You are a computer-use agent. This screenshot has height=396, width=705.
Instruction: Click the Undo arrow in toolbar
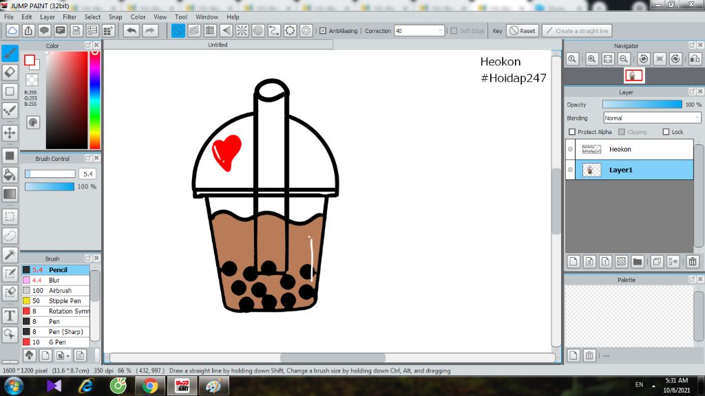(131, 30)
